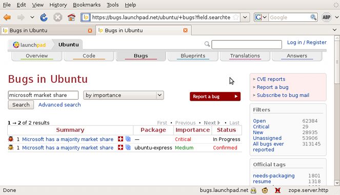Click blue branch badge on ubuntu-express row

click(x=128, y=148)
